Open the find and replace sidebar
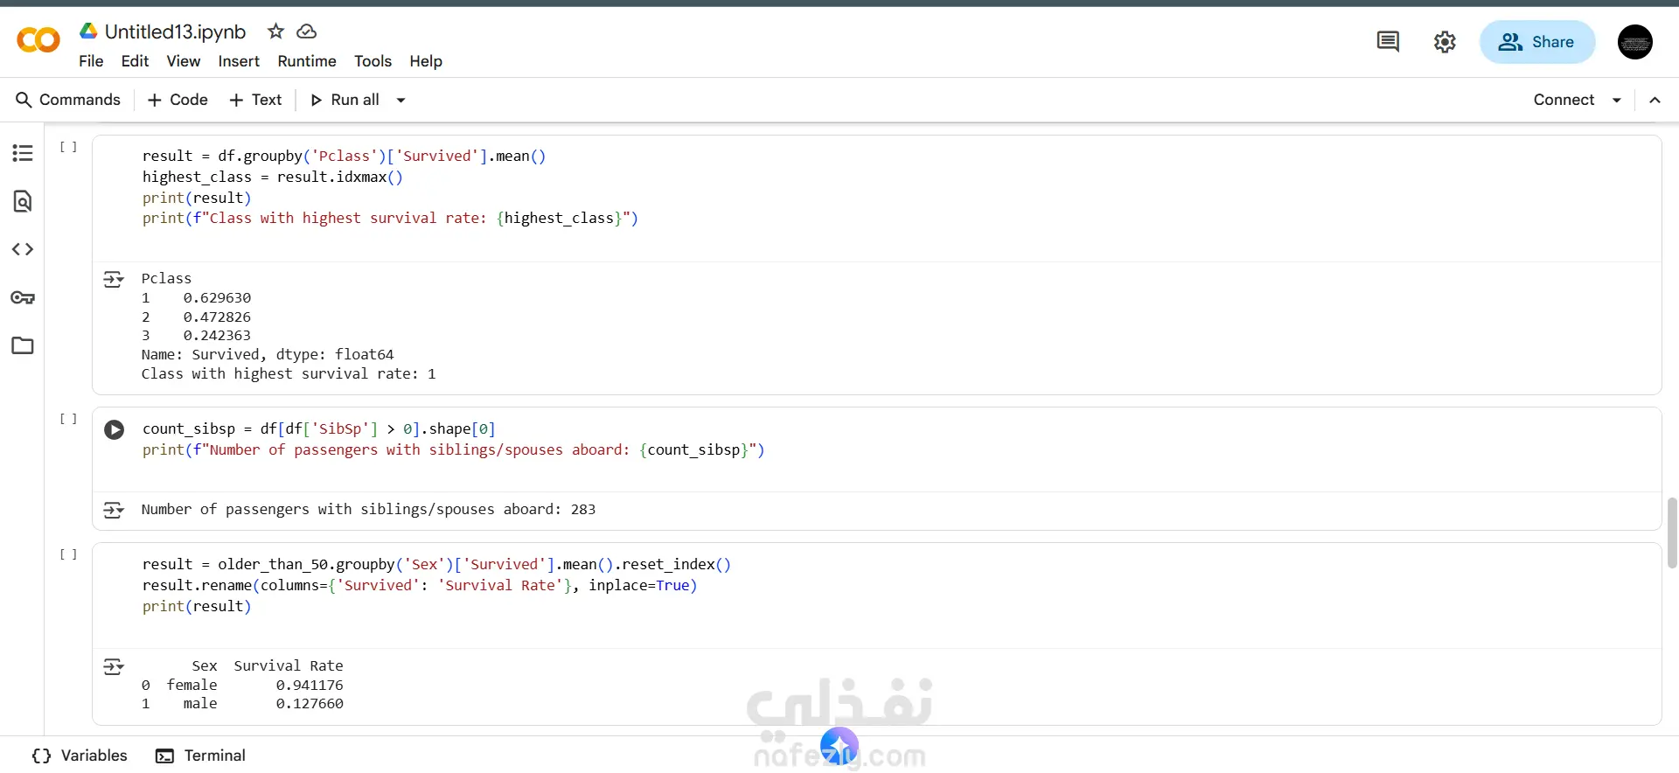The width and height of the screenshot is (1679, 773). (23, 201)
